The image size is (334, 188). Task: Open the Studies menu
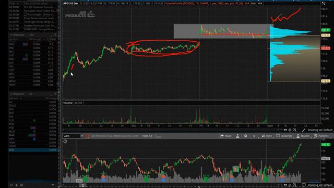pyautogui.click(x=303, y=136)
